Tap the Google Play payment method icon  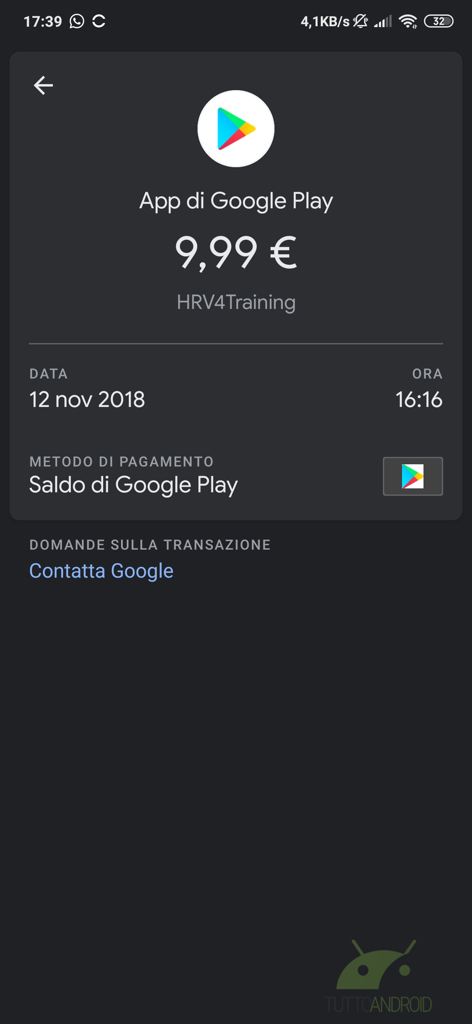413,476
